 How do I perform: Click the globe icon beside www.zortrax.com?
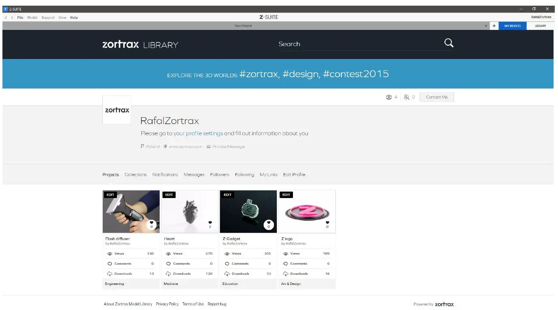coord(165,146)
